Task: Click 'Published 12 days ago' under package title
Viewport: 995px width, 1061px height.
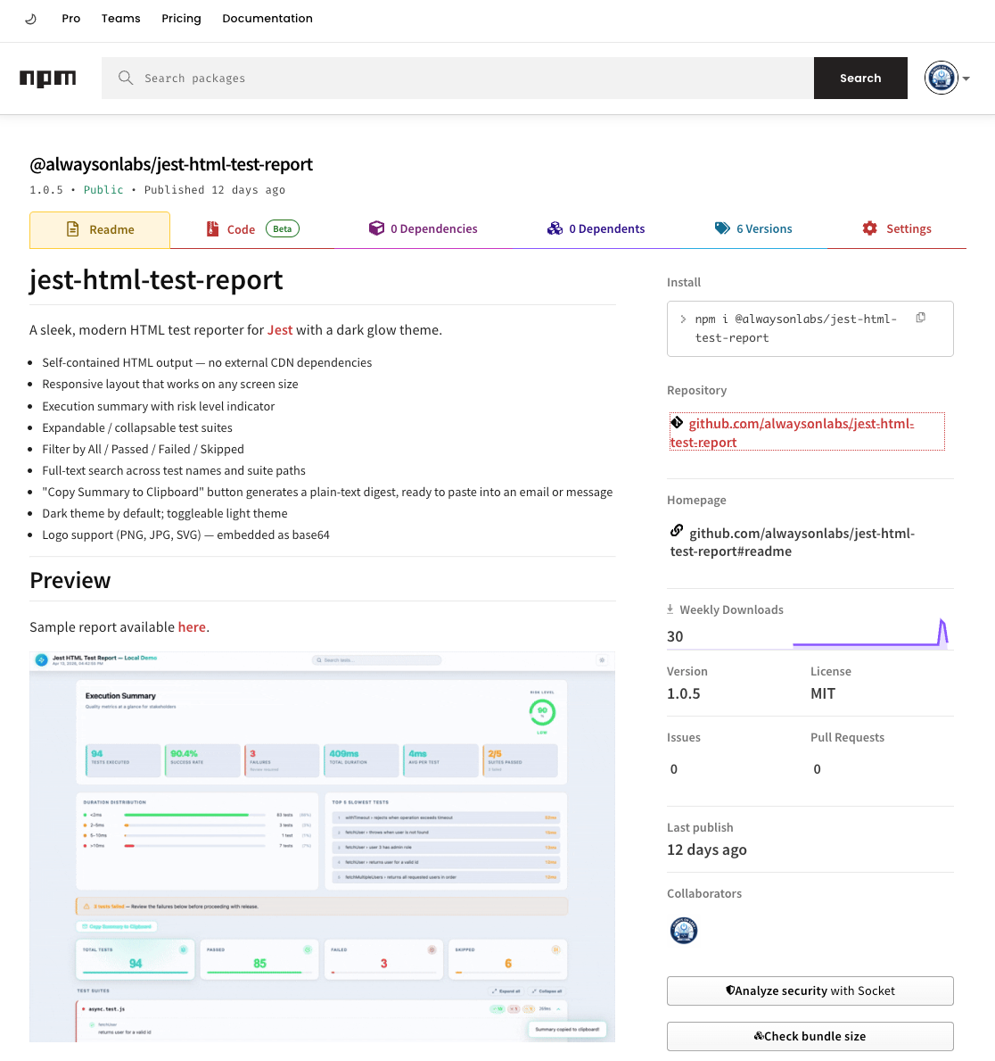Action: [214, 190]
